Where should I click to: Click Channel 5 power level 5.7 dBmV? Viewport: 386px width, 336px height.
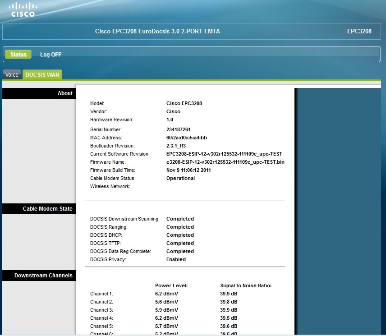(x=167, y=326)
